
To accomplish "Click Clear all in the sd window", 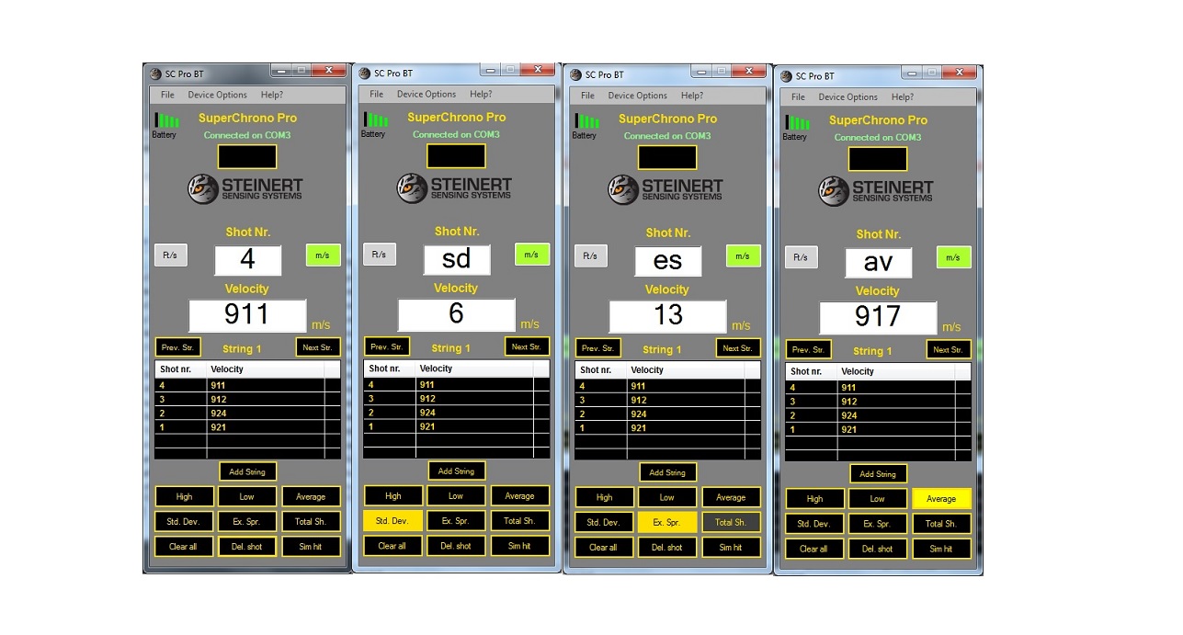I will [x=392, y=546].
